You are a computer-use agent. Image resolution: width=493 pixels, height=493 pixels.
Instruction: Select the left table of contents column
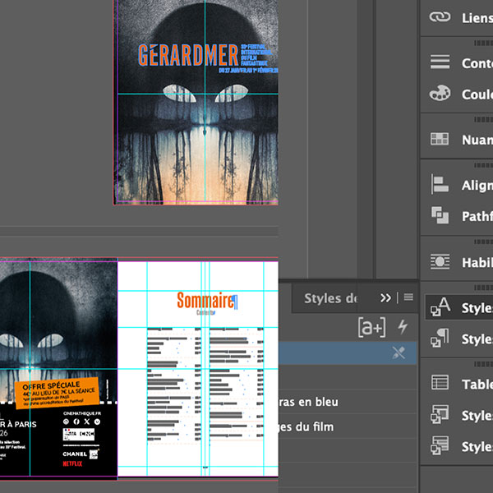[174, 383]
